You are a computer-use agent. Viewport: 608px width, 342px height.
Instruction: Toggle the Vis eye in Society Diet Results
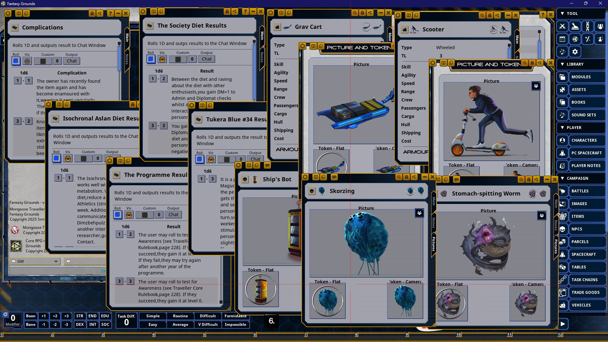[162, 59]
